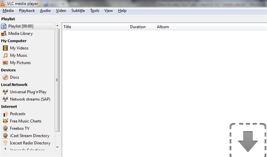Open the Playback menu
Screen dimensions: 267x157
tap(27, 11)
